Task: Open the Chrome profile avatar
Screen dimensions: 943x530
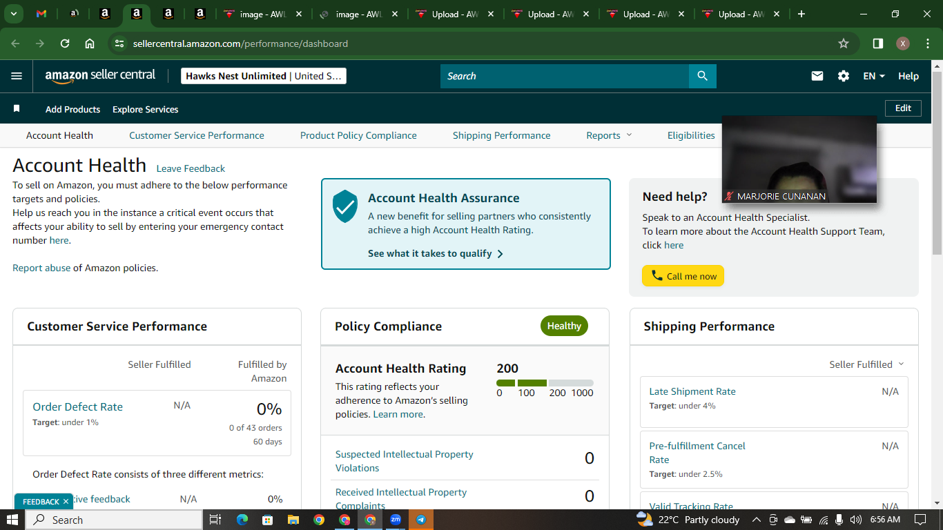Action: pyautogui.click(x=903, y=43)
